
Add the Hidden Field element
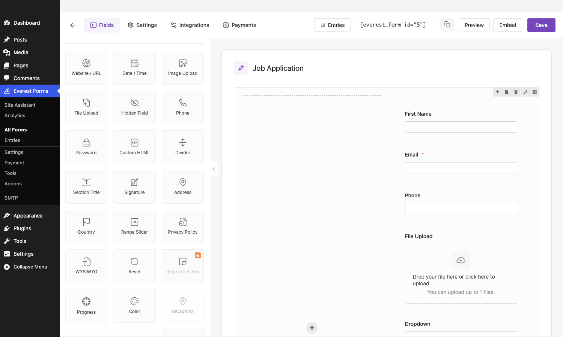point(134,107)
